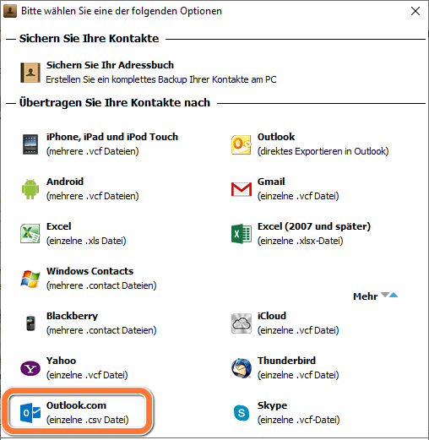Click the address book backup icon
The width and height of the screenshot is (429, 440).
[30, 73]
